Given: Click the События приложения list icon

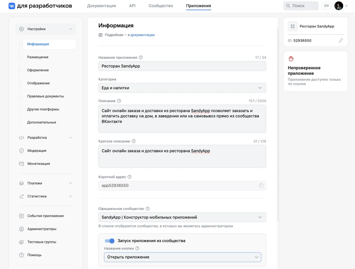Looking at the screenshot, I should [x=21, y=216].
